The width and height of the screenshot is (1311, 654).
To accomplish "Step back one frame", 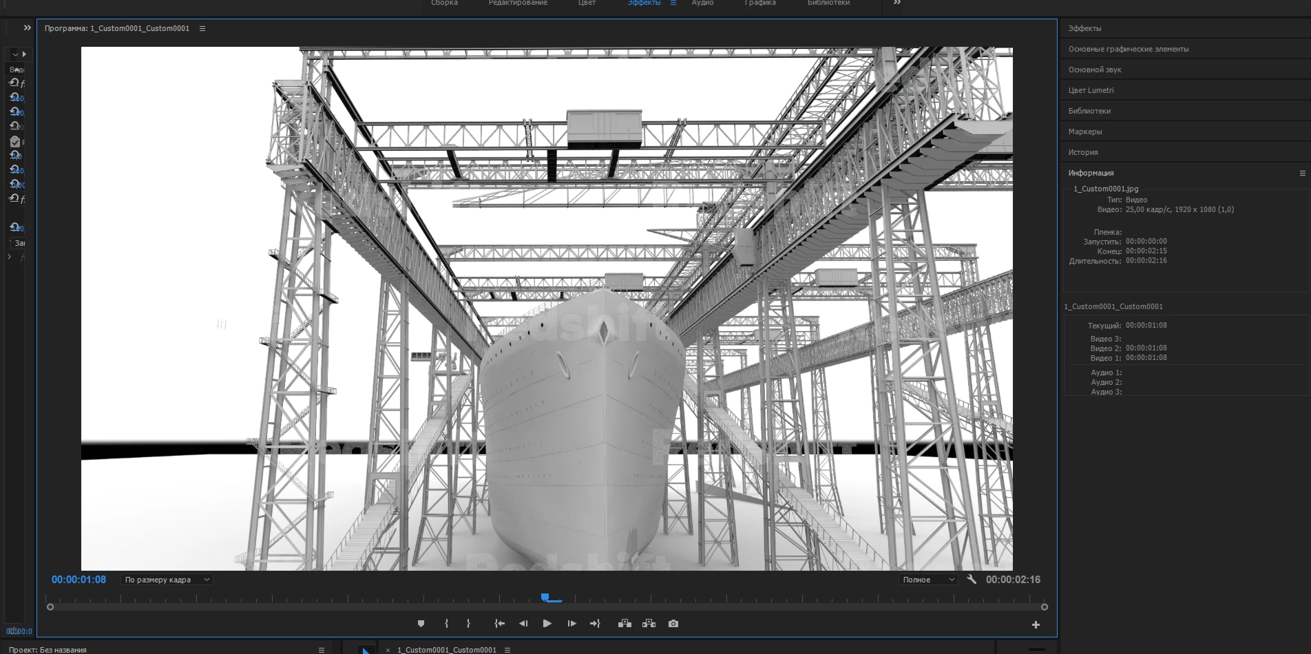I will [523, 624].
